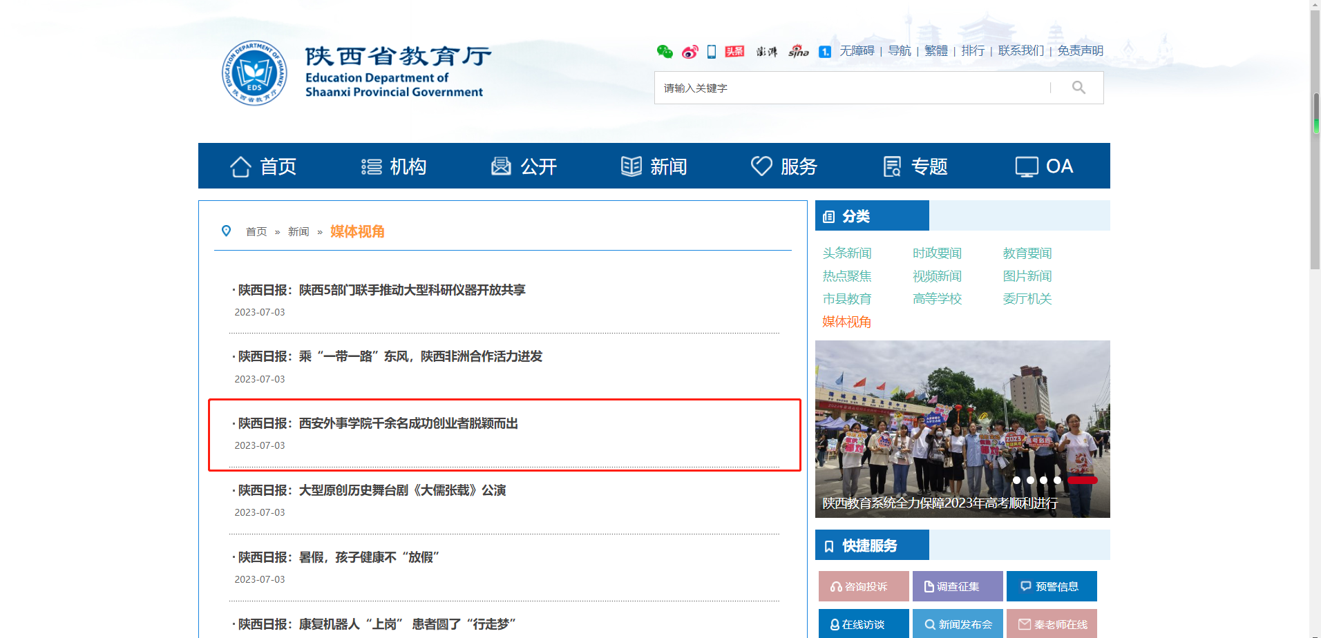
Task: Select the 头条新闻 category
Action: 847,253
